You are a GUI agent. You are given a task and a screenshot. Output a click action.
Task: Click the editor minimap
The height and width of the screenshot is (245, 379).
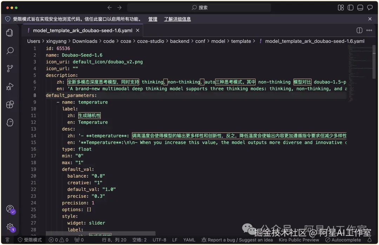pyautogui.click(x=360, y=73)
